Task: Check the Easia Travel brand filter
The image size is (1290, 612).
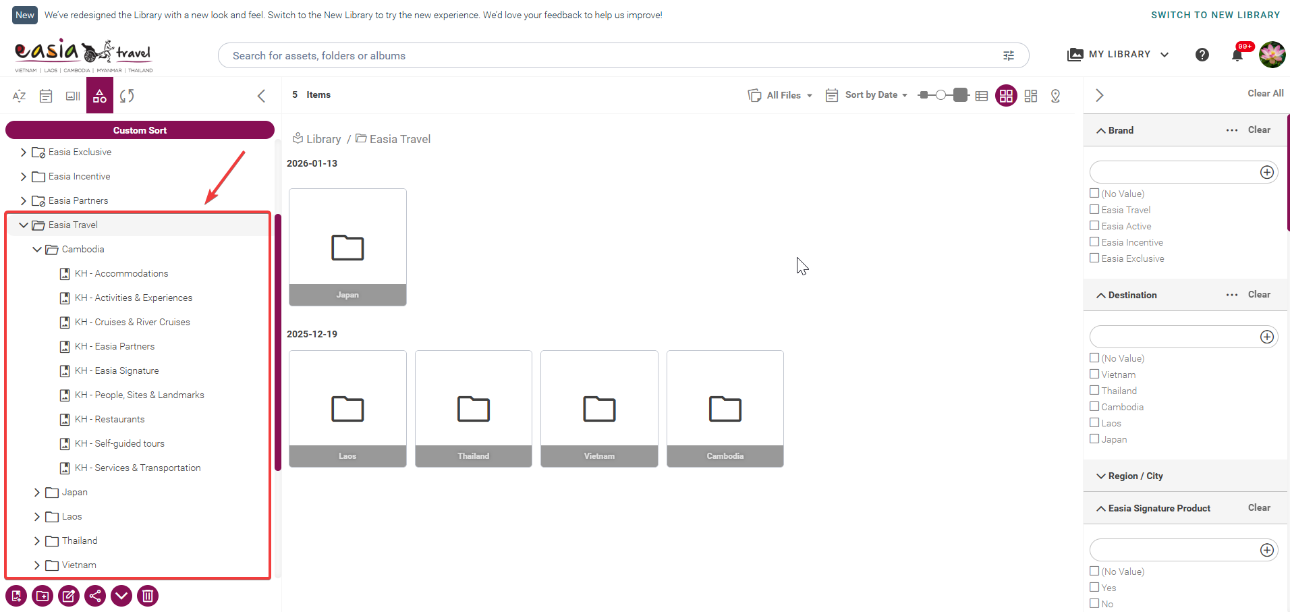Action: click(x=1094, y=209)
